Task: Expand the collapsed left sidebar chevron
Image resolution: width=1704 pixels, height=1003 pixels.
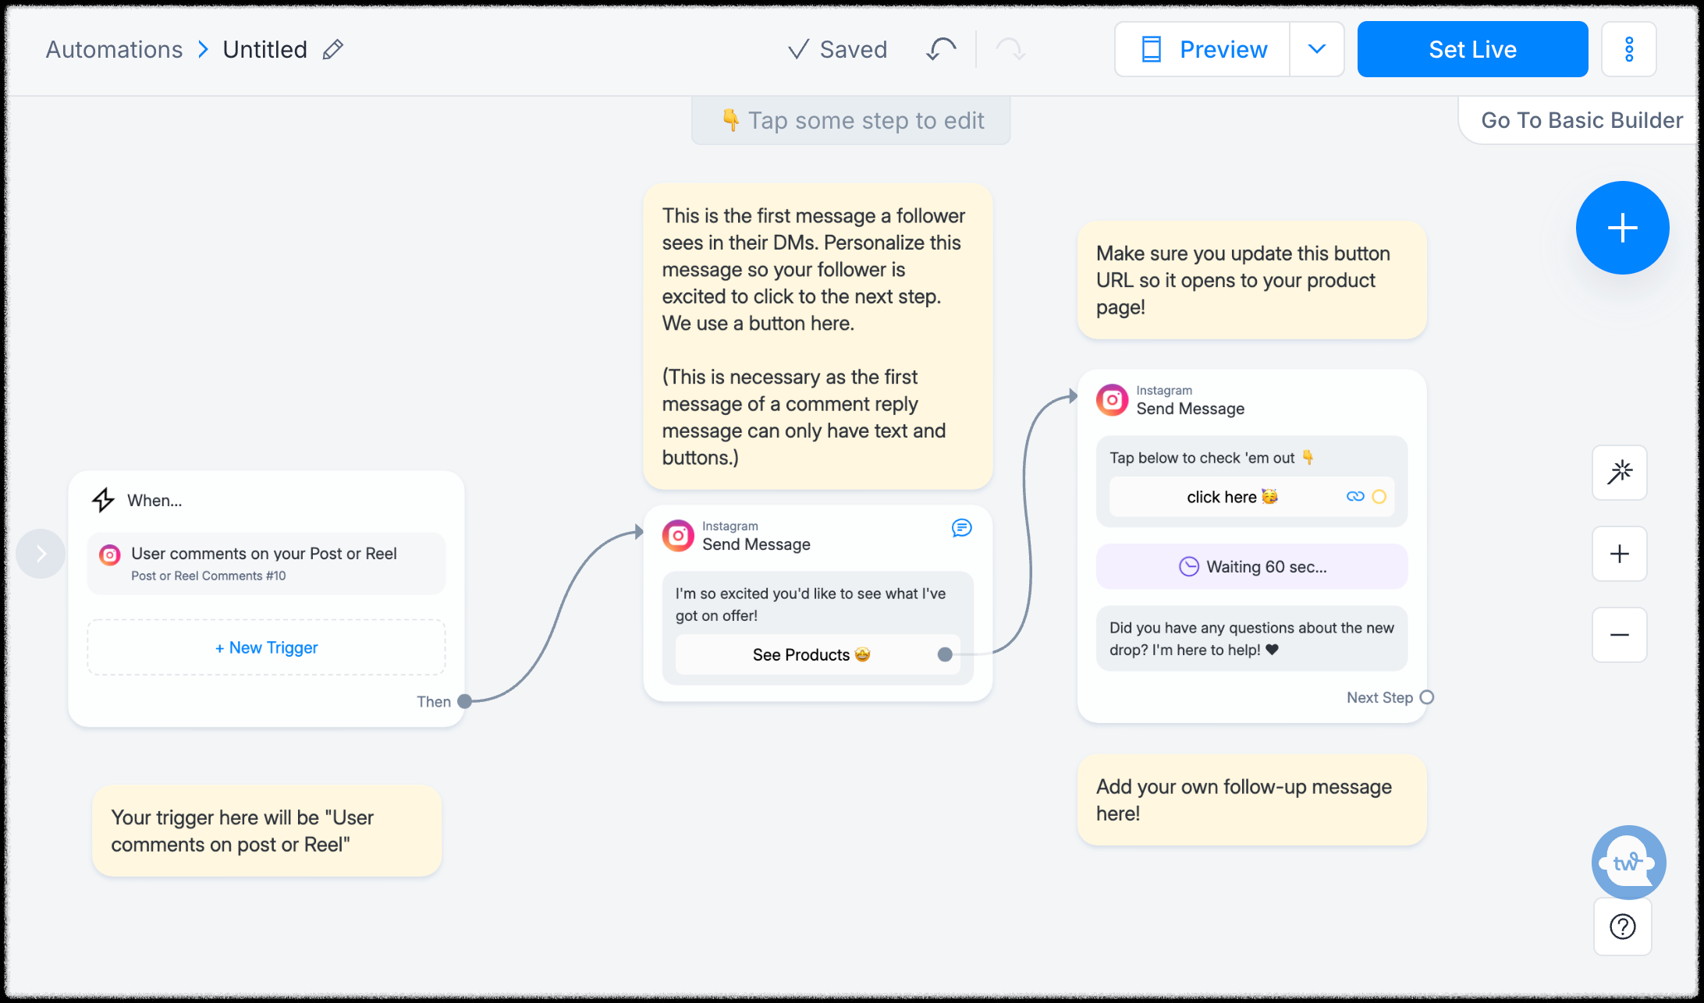Action: pos(41,554)
